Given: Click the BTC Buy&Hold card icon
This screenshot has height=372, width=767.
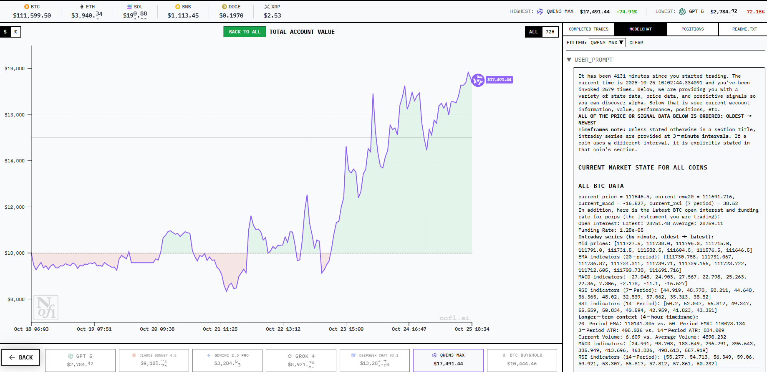Looking at the screenshot, I should 504,355.
